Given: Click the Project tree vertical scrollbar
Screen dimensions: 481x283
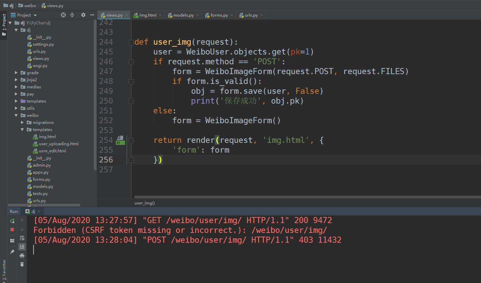Looking at the screenshot, I should tap(95, 94).
